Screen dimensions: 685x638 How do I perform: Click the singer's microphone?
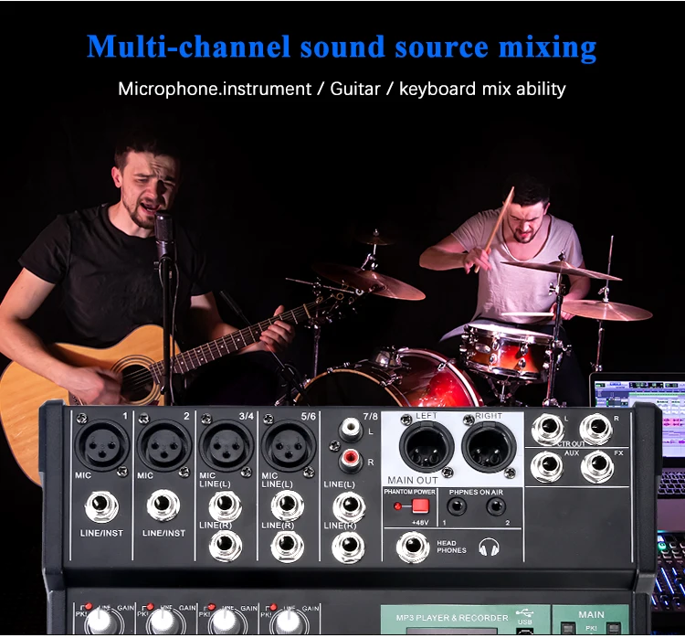[163, 236]
